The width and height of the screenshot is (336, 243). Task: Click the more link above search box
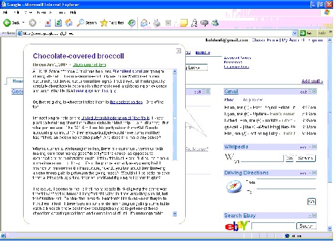[x=203, y=52]
